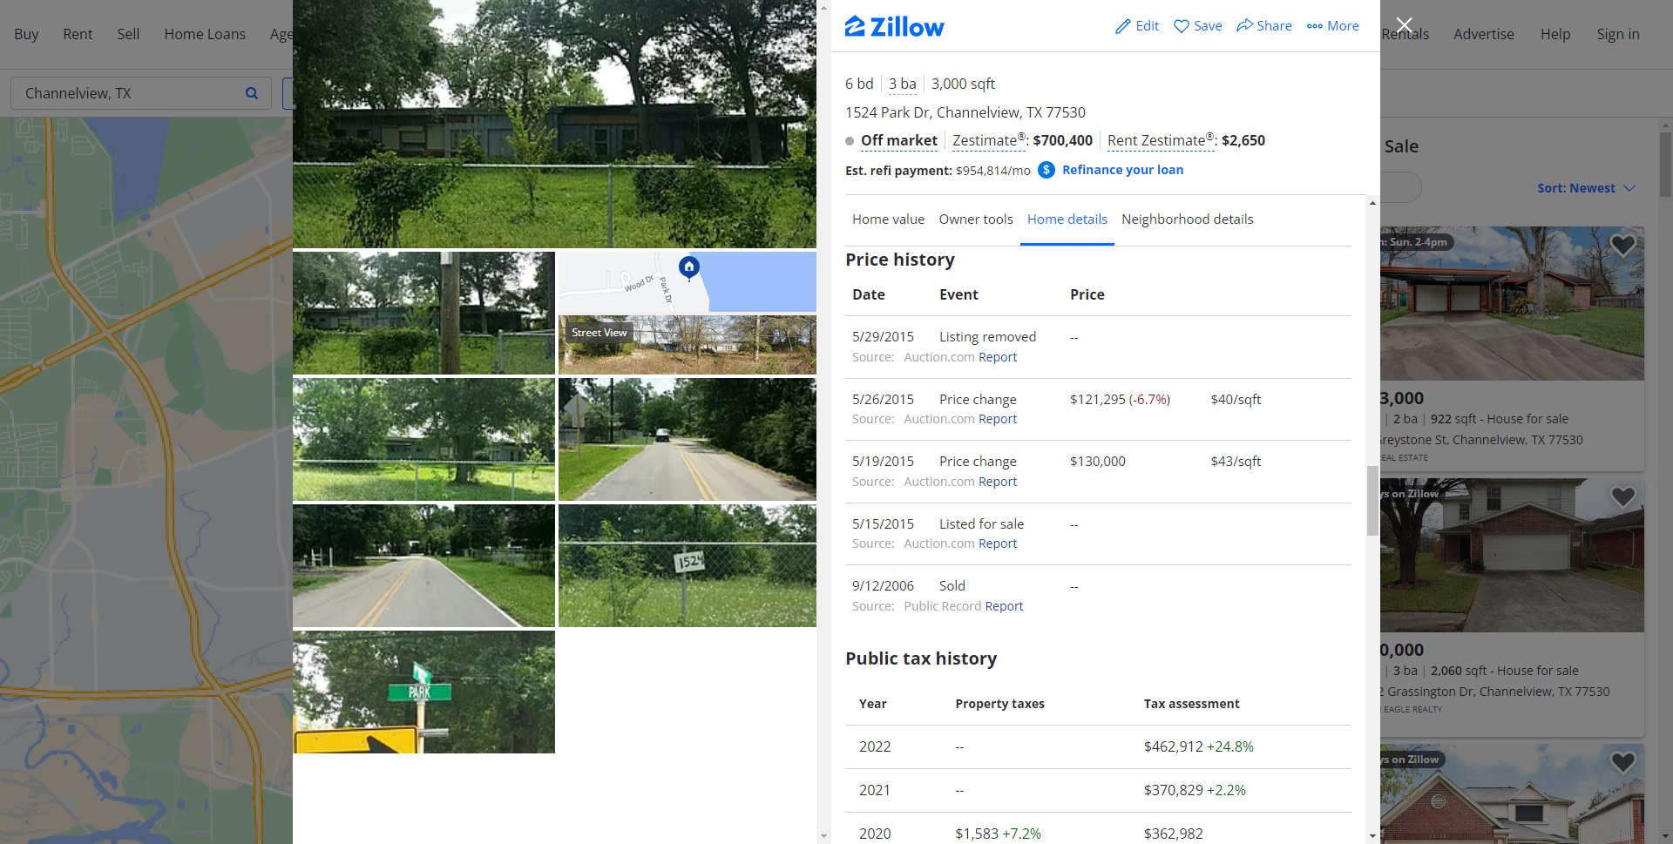The height and width of the screenshot is (844, 1673).
Task: Click the Share arrow icon
Action: 1244,25
